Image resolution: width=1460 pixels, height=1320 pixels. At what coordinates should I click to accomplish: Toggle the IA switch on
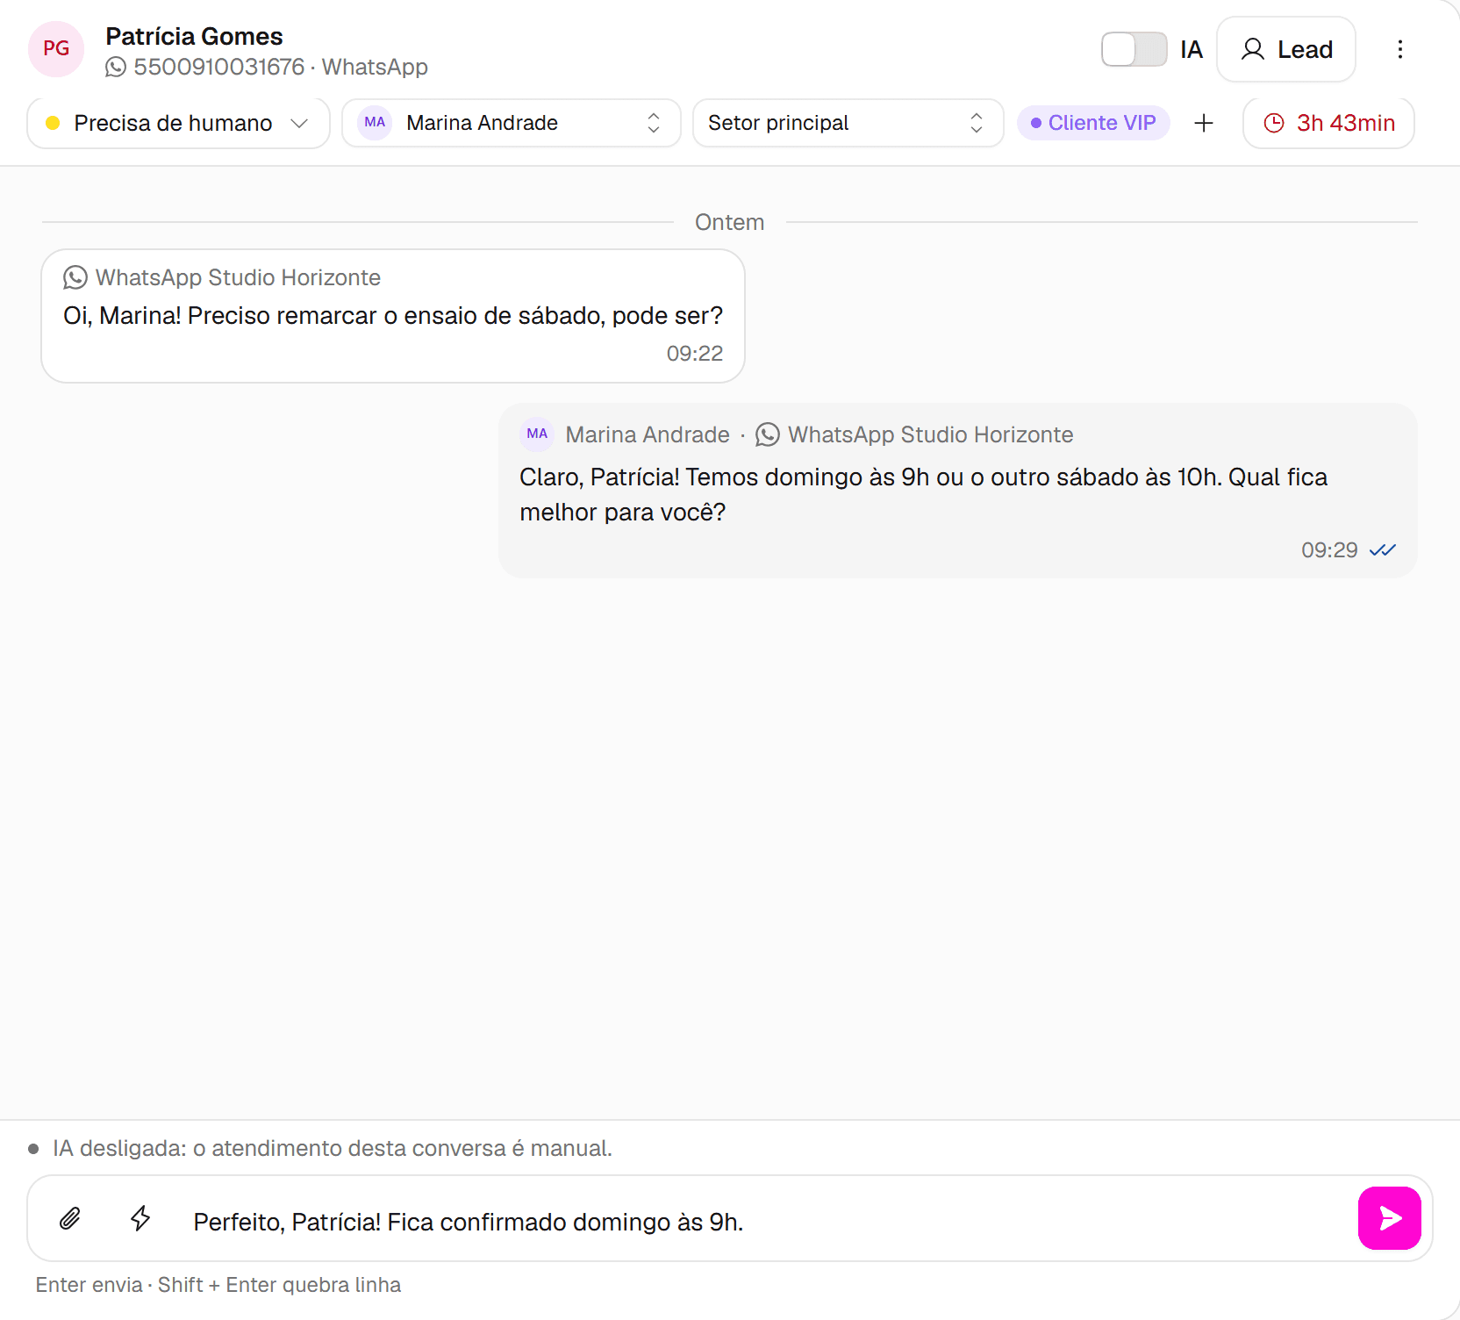coord(1134,49)
